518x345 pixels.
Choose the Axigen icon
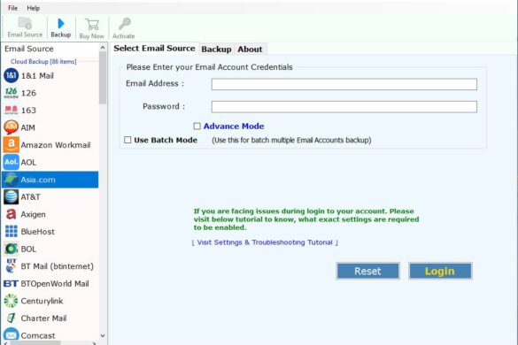point(11,214)
